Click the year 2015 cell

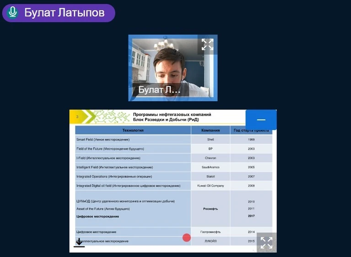click(251, 241)
